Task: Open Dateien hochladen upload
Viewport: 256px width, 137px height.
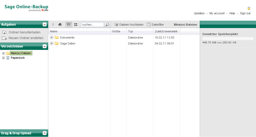Action: pyautogui.click(x=129, y=25)
